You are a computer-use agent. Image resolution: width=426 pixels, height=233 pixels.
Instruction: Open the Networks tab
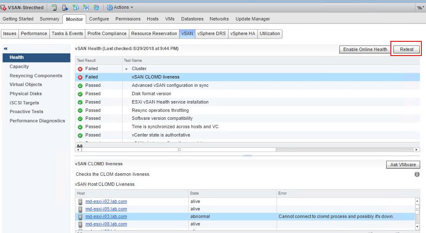point(219,19)
